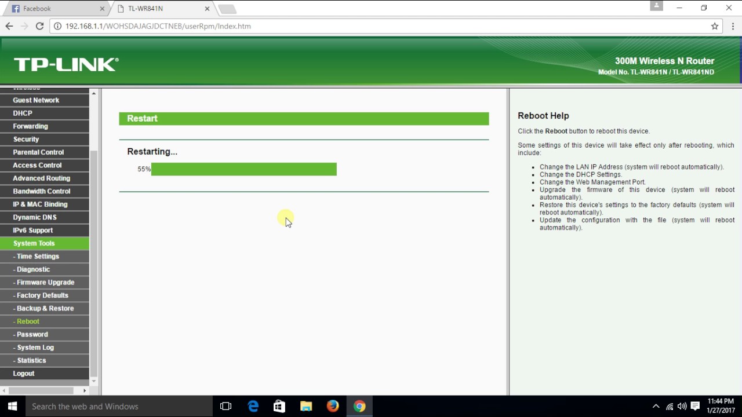
Task: Open Backup & Restore page
Action: click(x=45, y=309)
